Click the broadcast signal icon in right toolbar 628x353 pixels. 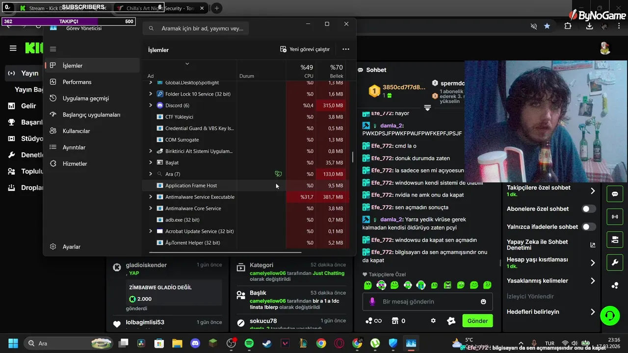pyautogui.click(x=615, y=216)
